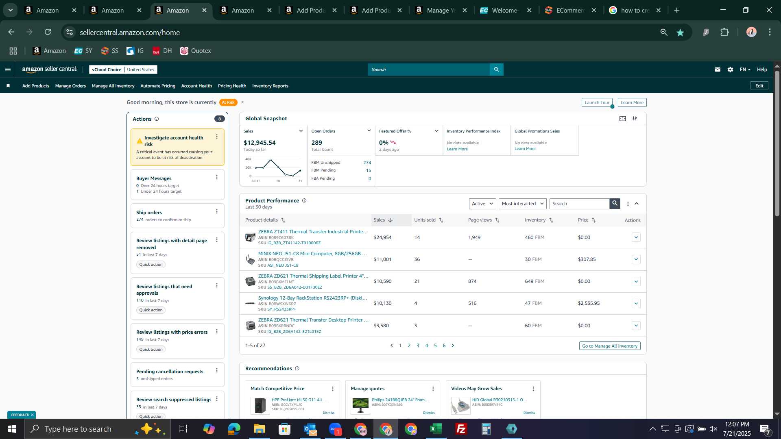Click the Amazon Seller Central logo
Viewport: 781px width, 439px height.
[49, 70]
